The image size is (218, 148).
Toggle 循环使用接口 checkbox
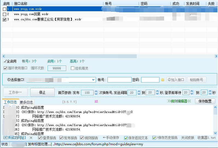click(x=5, y=68)
